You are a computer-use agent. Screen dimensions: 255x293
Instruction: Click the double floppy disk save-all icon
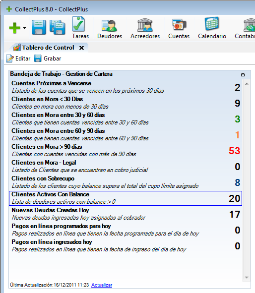[x=58, y=27]
